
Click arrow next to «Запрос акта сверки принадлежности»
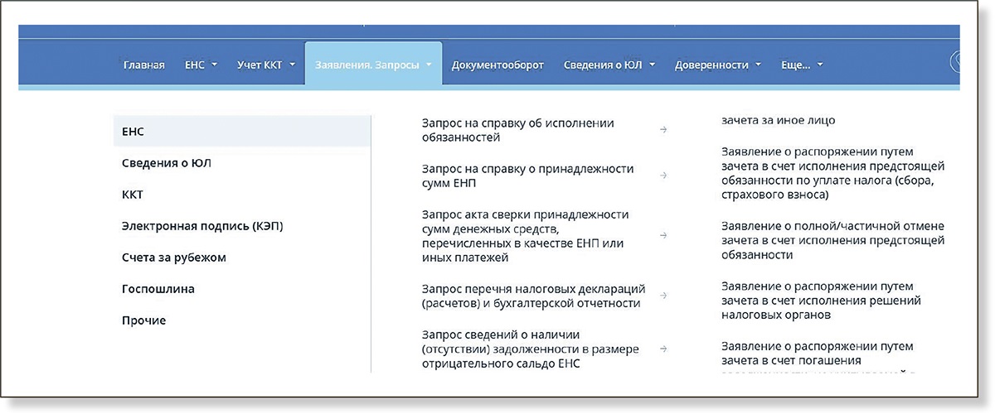663,236
